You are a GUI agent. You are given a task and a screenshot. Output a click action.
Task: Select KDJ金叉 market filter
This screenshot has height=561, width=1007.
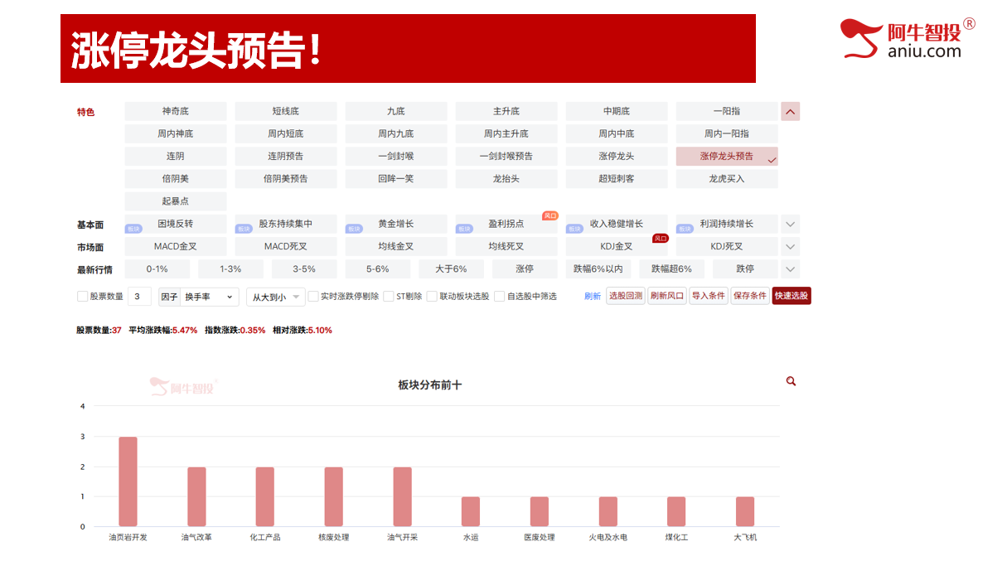(x=617, y=246)
